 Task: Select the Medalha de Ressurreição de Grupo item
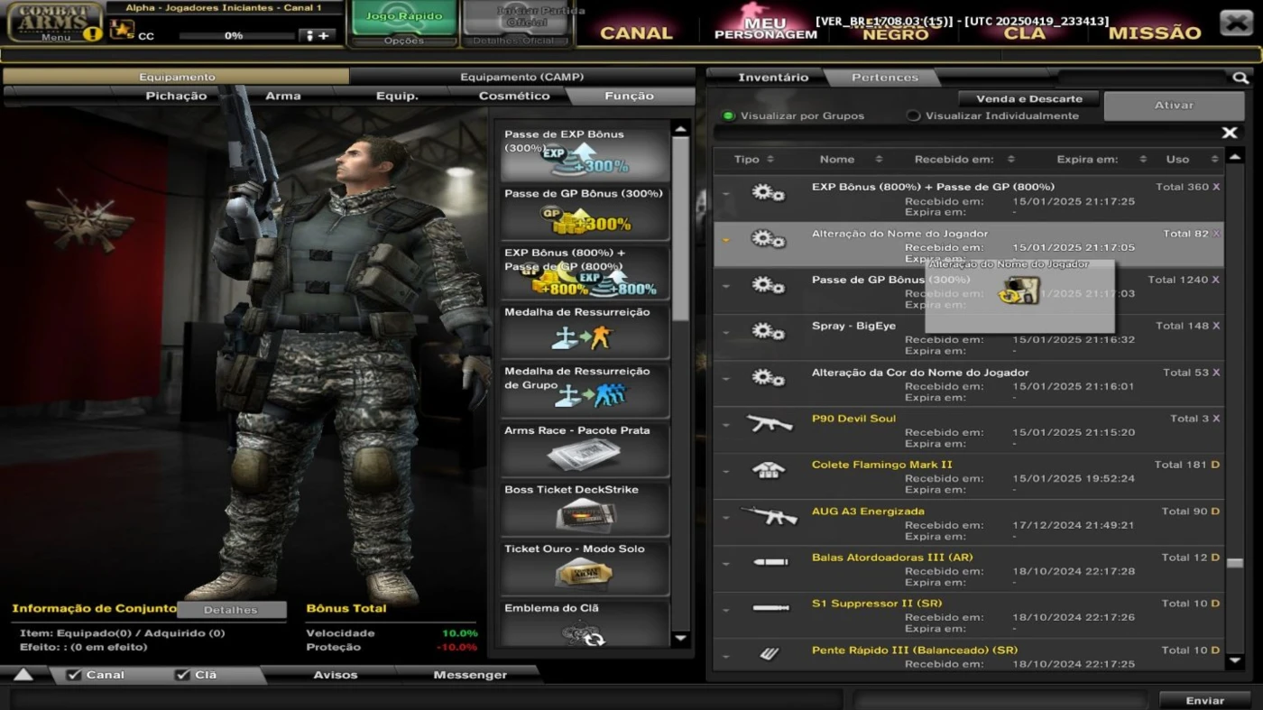click(585, 391)
